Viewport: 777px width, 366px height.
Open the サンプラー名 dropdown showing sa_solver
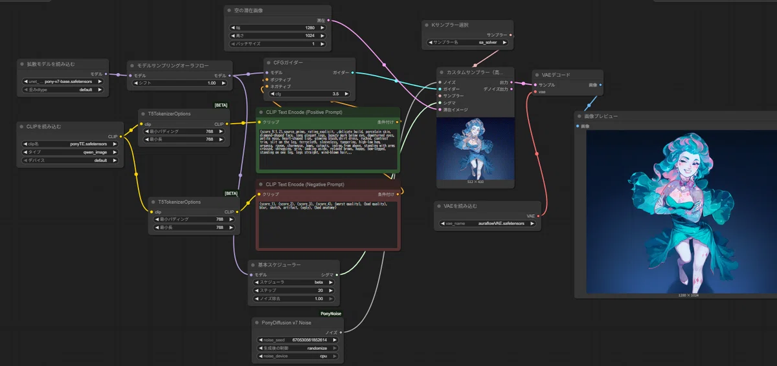click(x=469, y=42)
